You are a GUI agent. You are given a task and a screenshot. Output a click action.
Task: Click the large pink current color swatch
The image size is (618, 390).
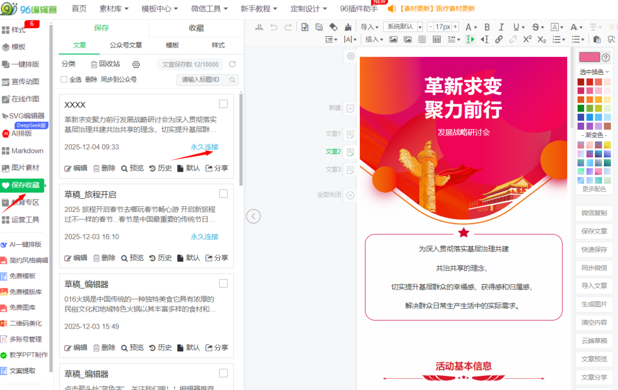[x=590, y=57]
